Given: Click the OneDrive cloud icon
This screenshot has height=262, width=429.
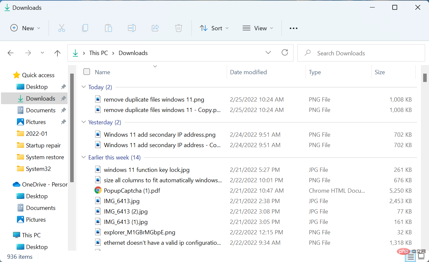Looking at the screenshot, I should [17, 185].
